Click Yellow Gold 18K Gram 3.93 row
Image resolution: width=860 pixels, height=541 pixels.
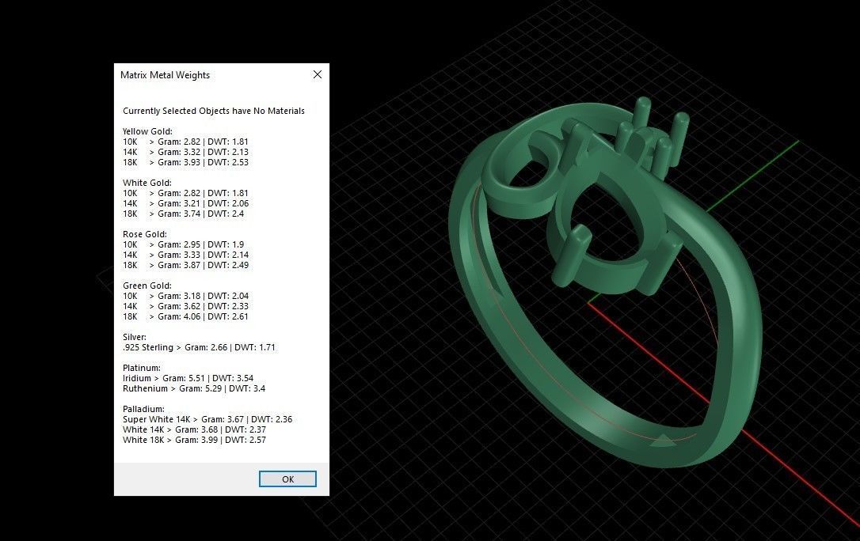(x=185, y=163)
